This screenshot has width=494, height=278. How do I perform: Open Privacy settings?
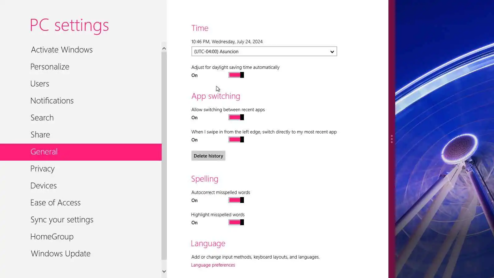(81, 169)
